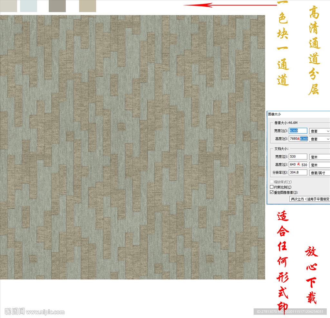This screenshot has height=318, width=330.
Task: Click the woven block pattern preview image
Action: pos(132,147)
